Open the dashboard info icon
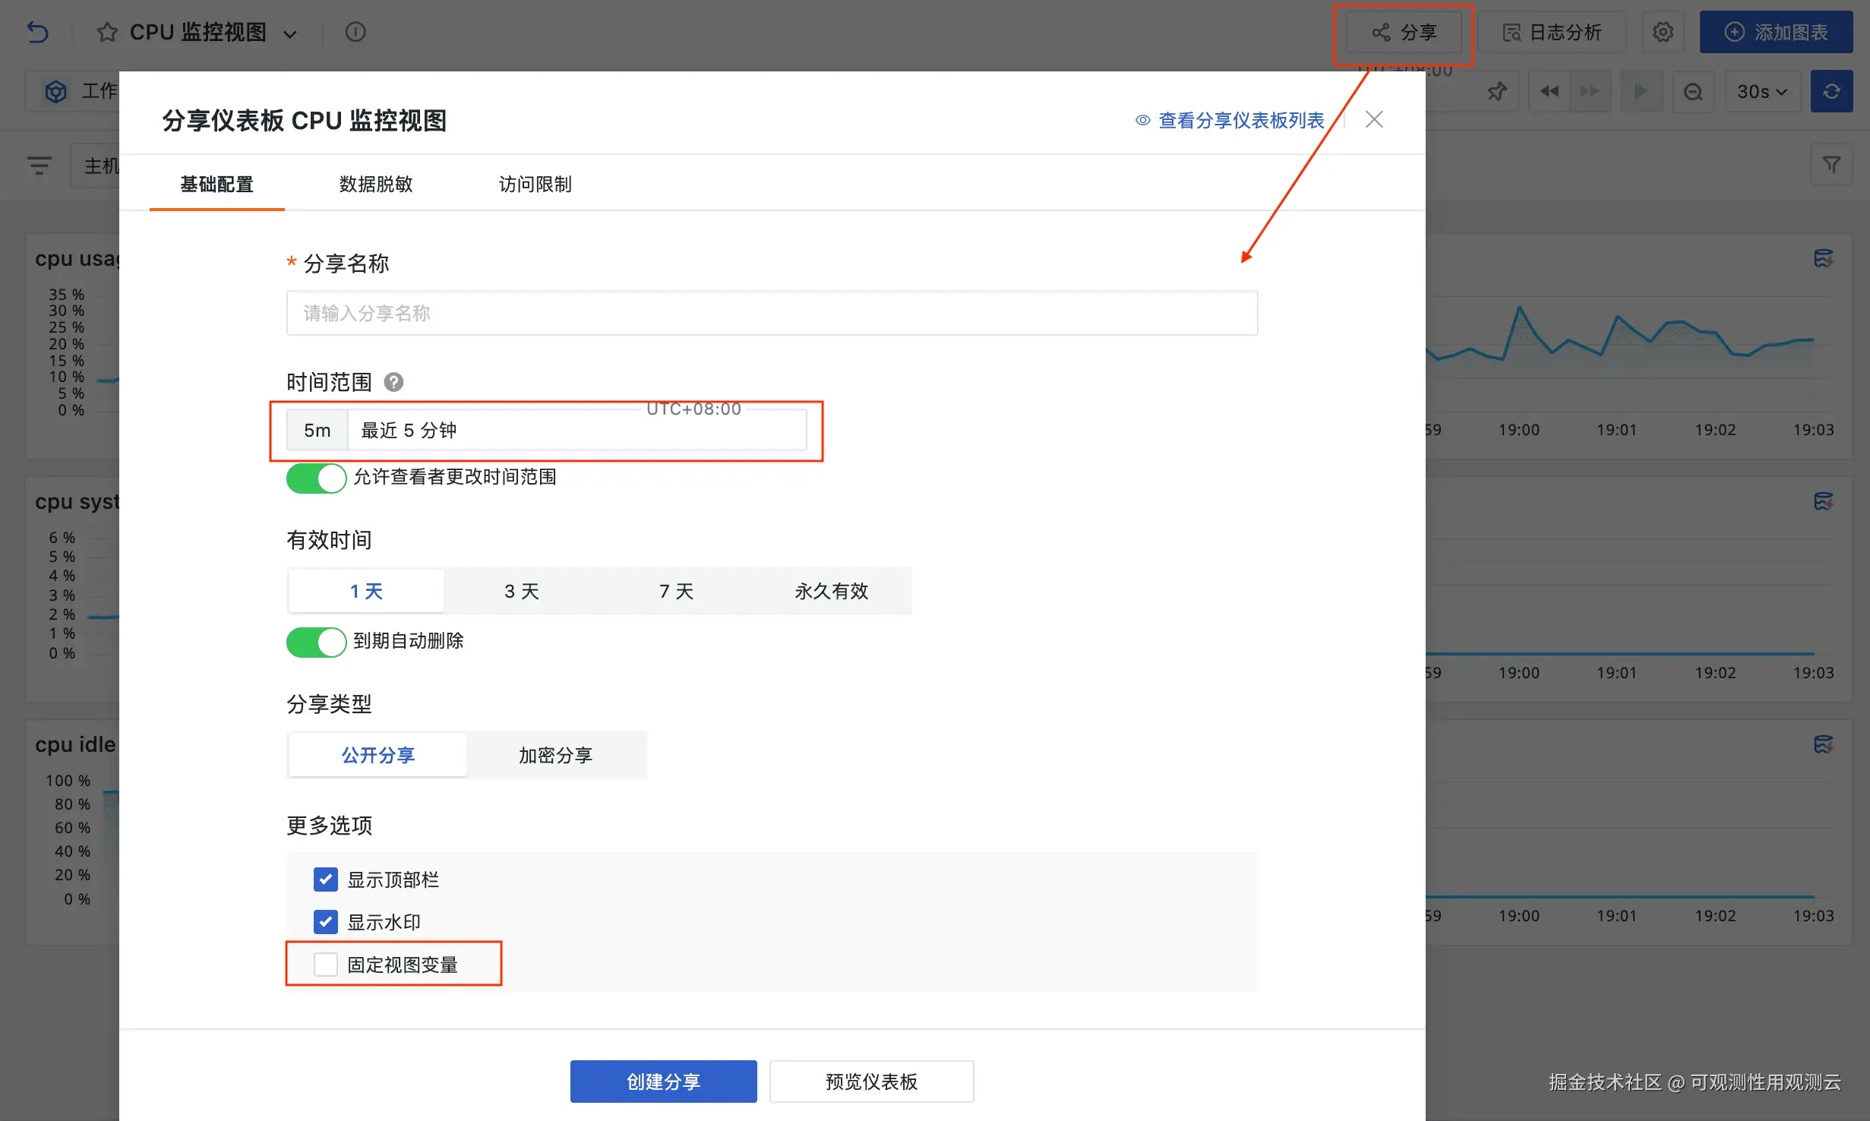This screenshot has height=1121, width=1870. click(x=355, y=32)
